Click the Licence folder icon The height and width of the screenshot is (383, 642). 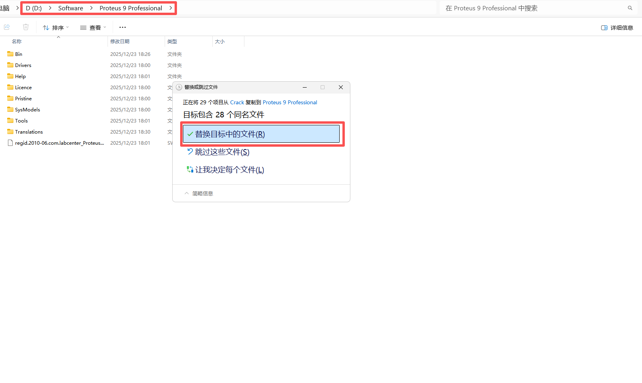10,87
